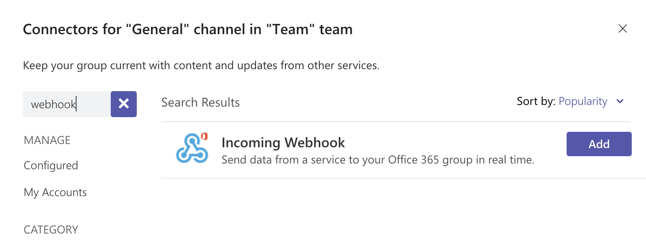Click the Connectors dialog title
Image resolution: width=646 pixels, height=240 pixels.
point(188,29)
